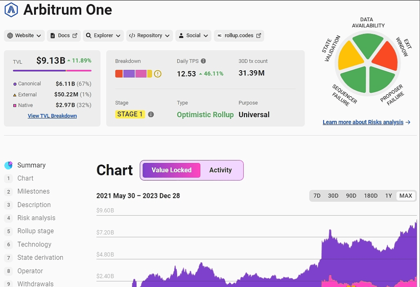Click the Daily TPS info icon
This screenshot has height=287, width=420.
coord(203,61)
